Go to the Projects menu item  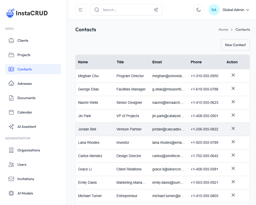24,55
